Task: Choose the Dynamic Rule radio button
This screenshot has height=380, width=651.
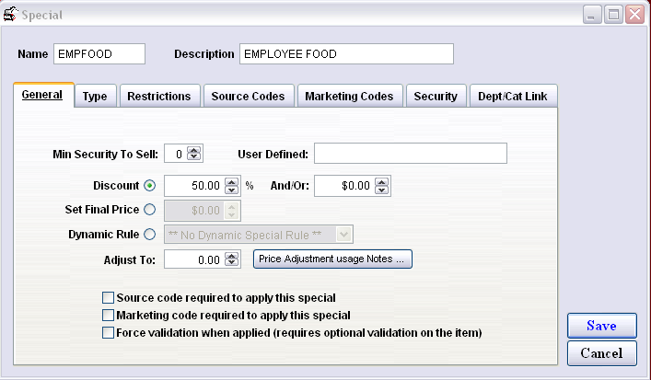Action: point(150,235)
